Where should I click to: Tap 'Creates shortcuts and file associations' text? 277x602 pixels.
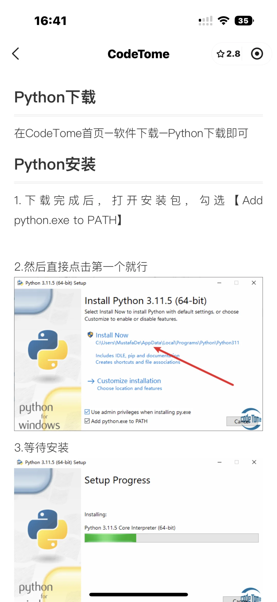click(138, 362)
